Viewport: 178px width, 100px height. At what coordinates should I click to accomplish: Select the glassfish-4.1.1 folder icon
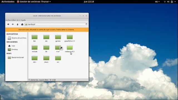point(70,37)
